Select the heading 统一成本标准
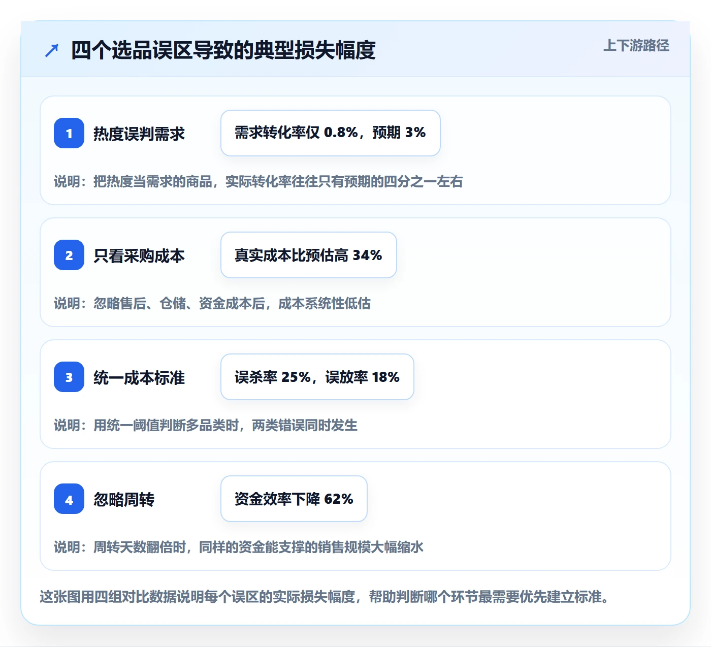 (139, 377)
